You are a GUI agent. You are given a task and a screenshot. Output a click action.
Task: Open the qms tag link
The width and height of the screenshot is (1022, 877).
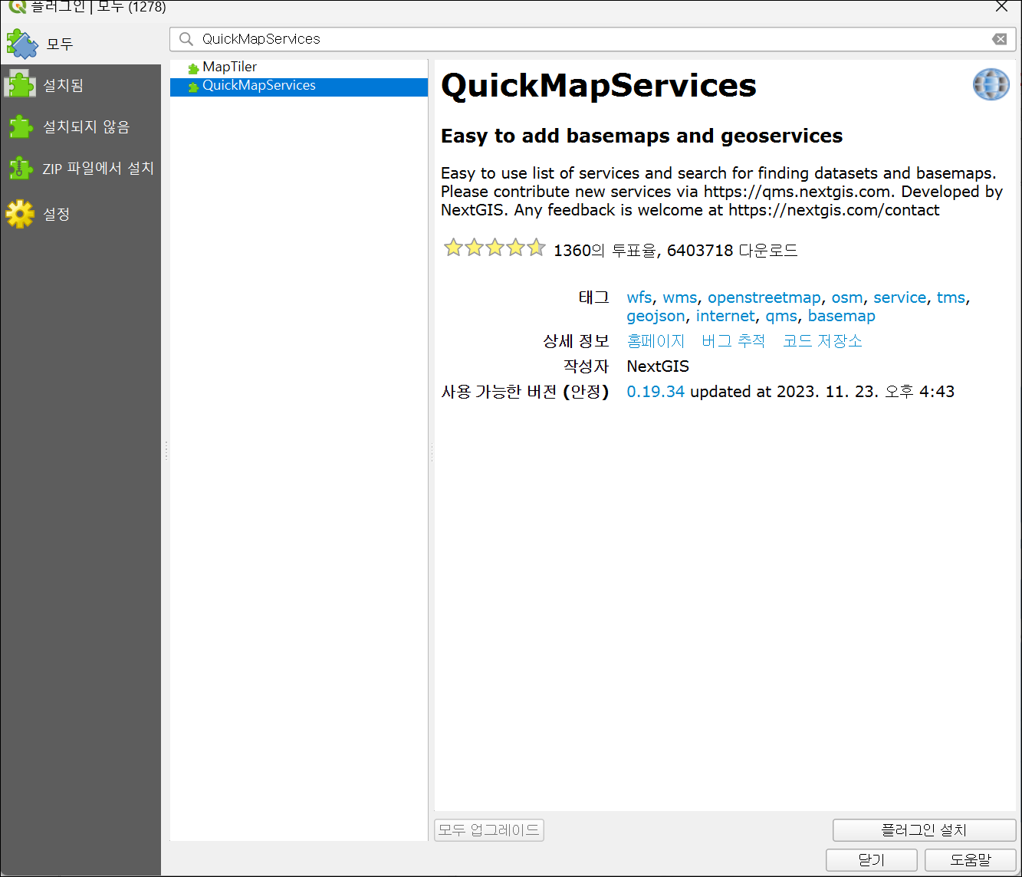click(x=781, y=316)
